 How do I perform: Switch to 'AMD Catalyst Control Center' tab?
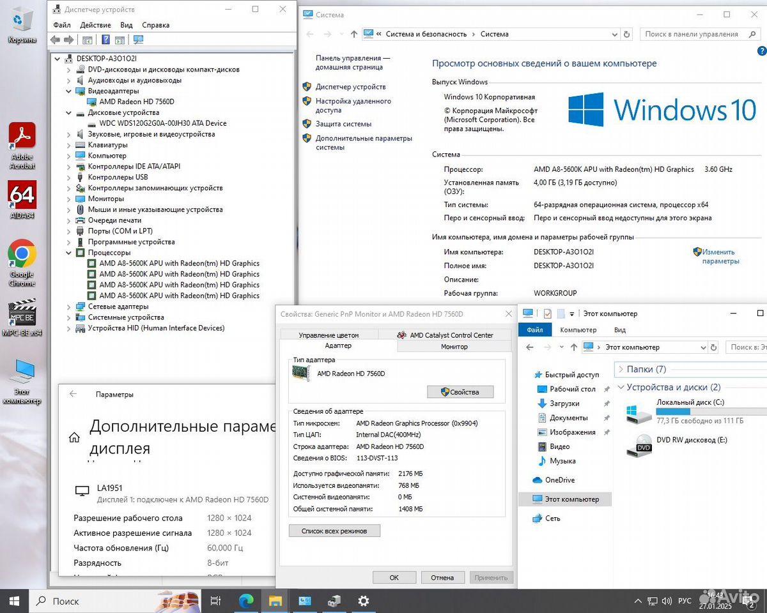point(445,335)
